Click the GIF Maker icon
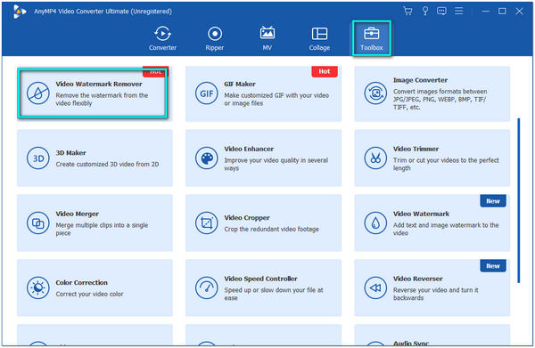This screenshot has width=535, height=348. pos(207,93)
